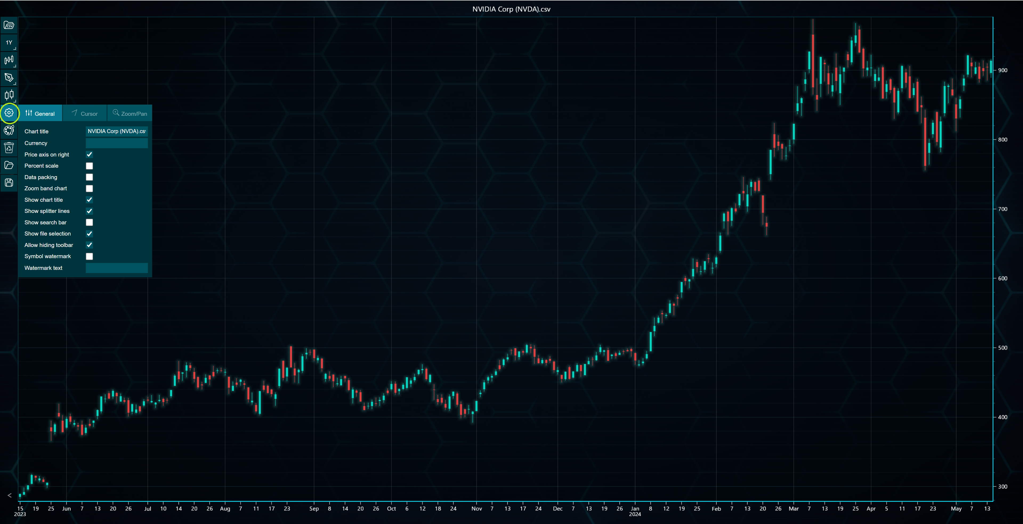Click the 'Oct' date axis label
The image size is (1023, 524).
point(391,509)
